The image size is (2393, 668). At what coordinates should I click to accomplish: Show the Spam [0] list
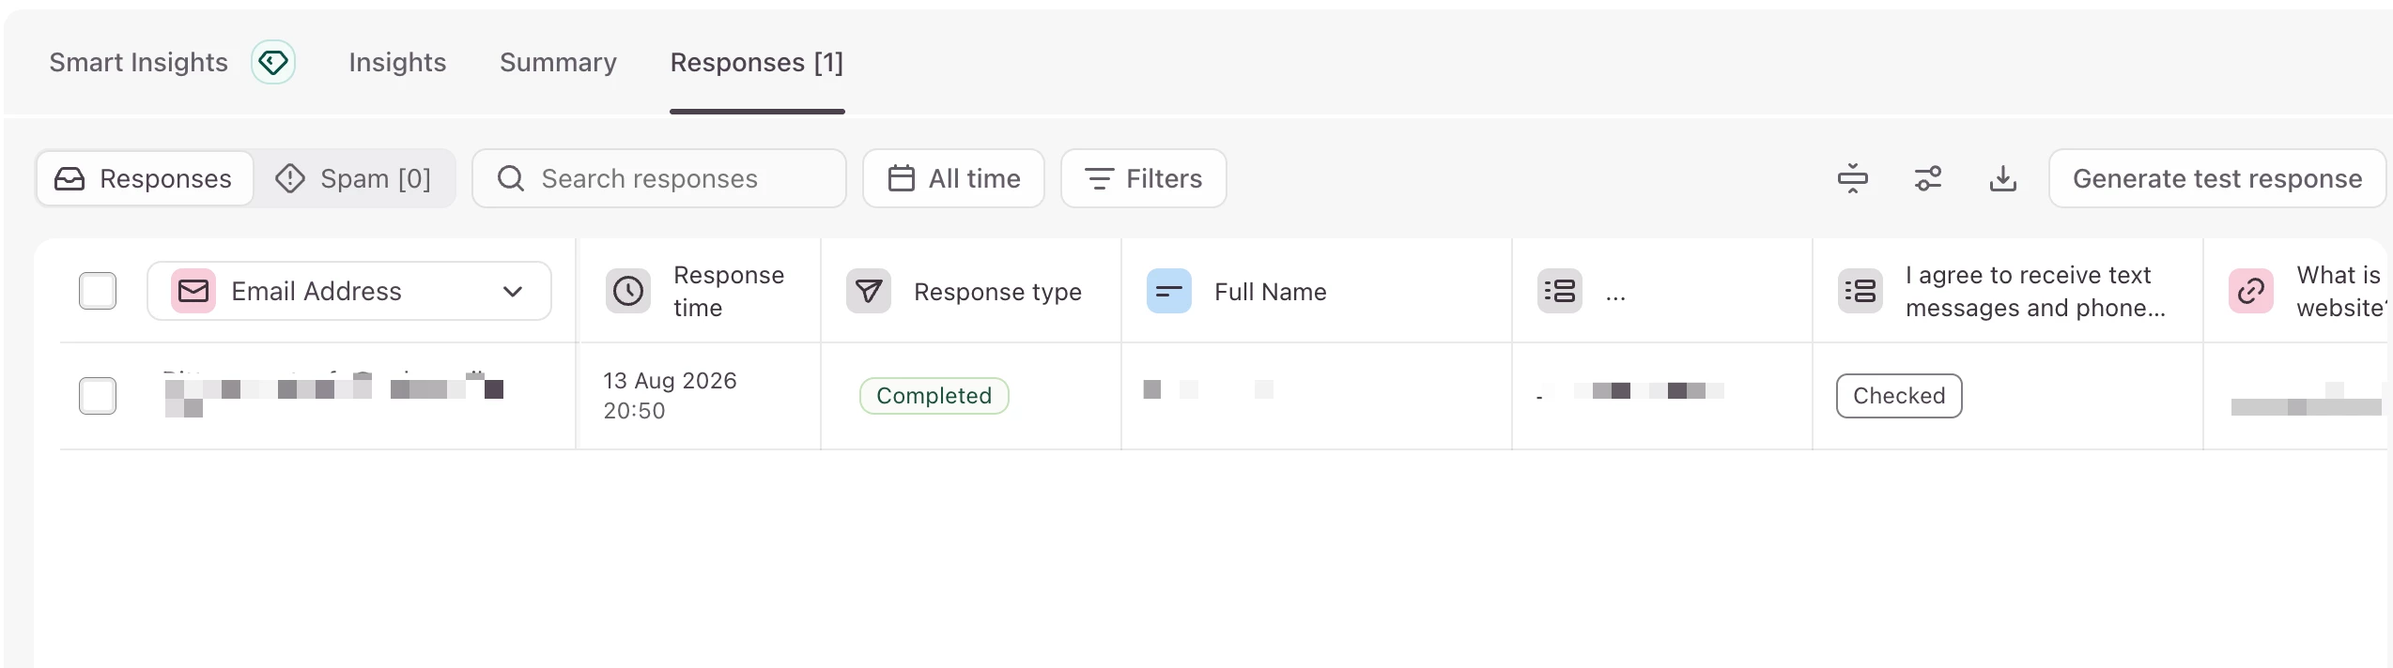[x=354, y=178]
